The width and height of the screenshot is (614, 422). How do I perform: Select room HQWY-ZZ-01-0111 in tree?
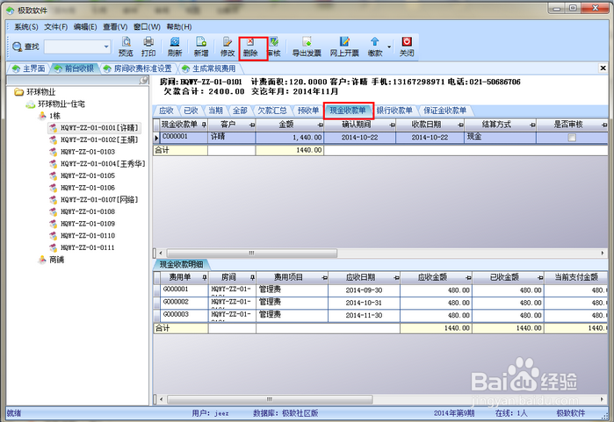coord(88,247)
